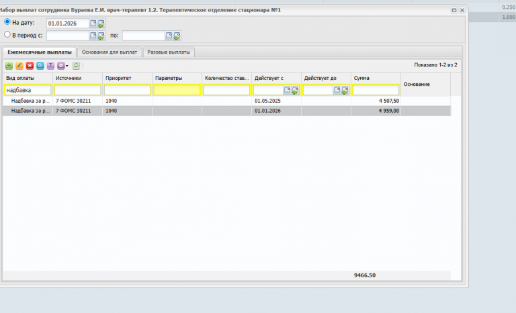
Task: Click the Вид оплаты filter containing надбавка
Action: pyautogui.click(x=28, y=90)
